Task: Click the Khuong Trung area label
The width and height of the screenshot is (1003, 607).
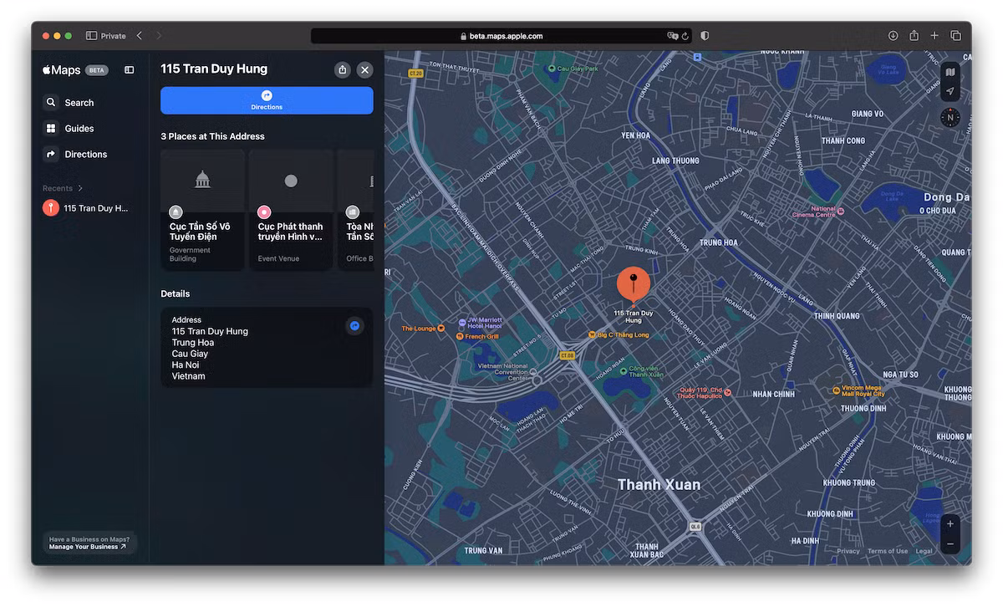Action: point(849,482)
